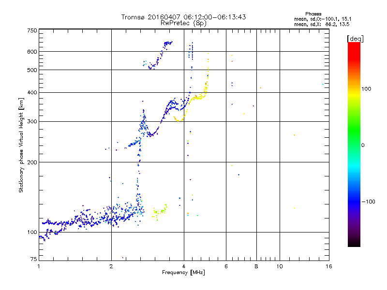Click the y-axis tick label '100'
The image size is (387, 290).
point(32,232)
